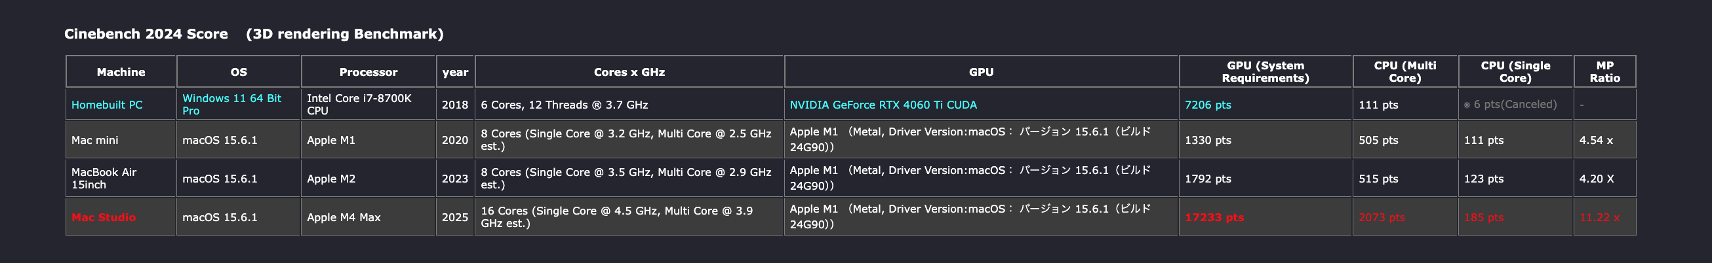This screenshot has width=1712, height=263.
Task: Click the Processor column header
Action: [x=368, y=71]
